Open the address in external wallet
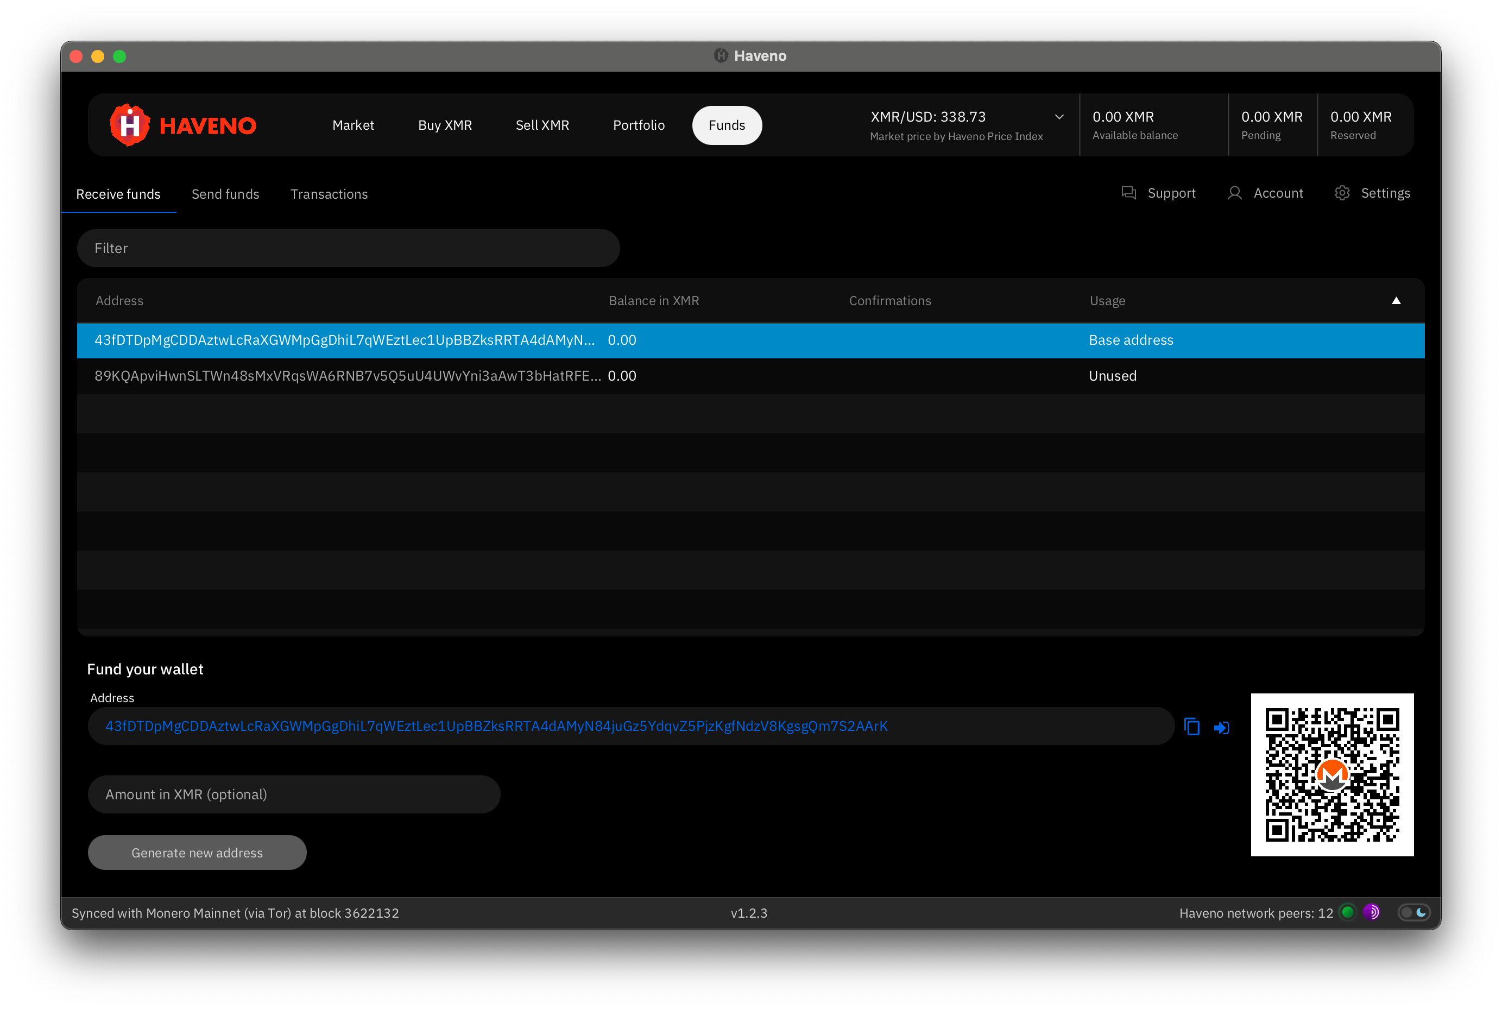The height and width of the screenshot is (1010, 1502). pyautogui.click(x=1221, y=727)
